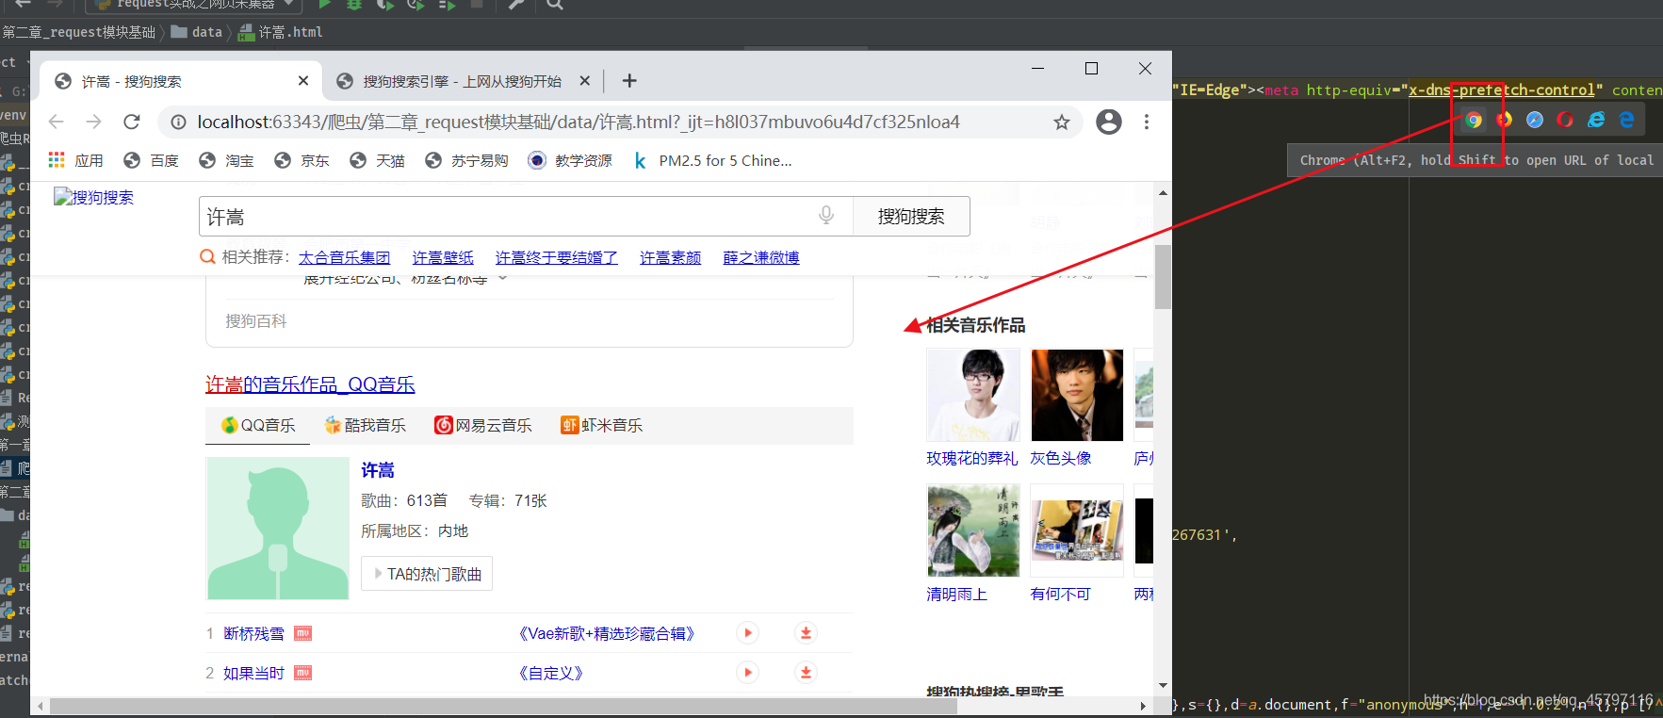Open PyCharm run configuration dropdown
Screen dimensions: 1663x718
[193, 5]
